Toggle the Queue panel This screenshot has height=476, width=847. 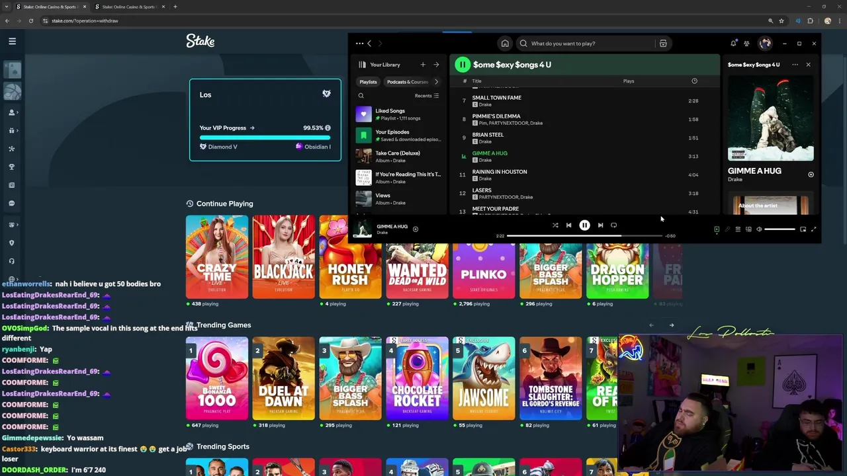[738, 229]
